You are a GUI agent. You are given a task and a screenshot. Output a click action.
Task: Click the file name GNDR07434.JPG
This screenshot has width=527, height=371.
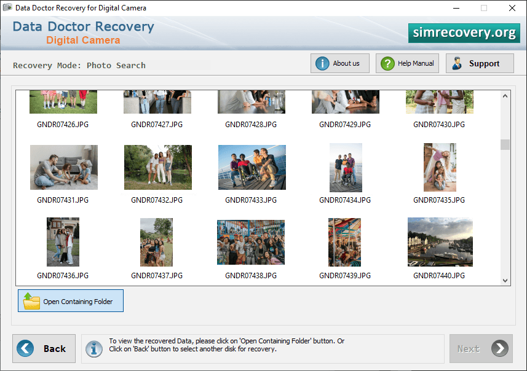tap(345, 200)
